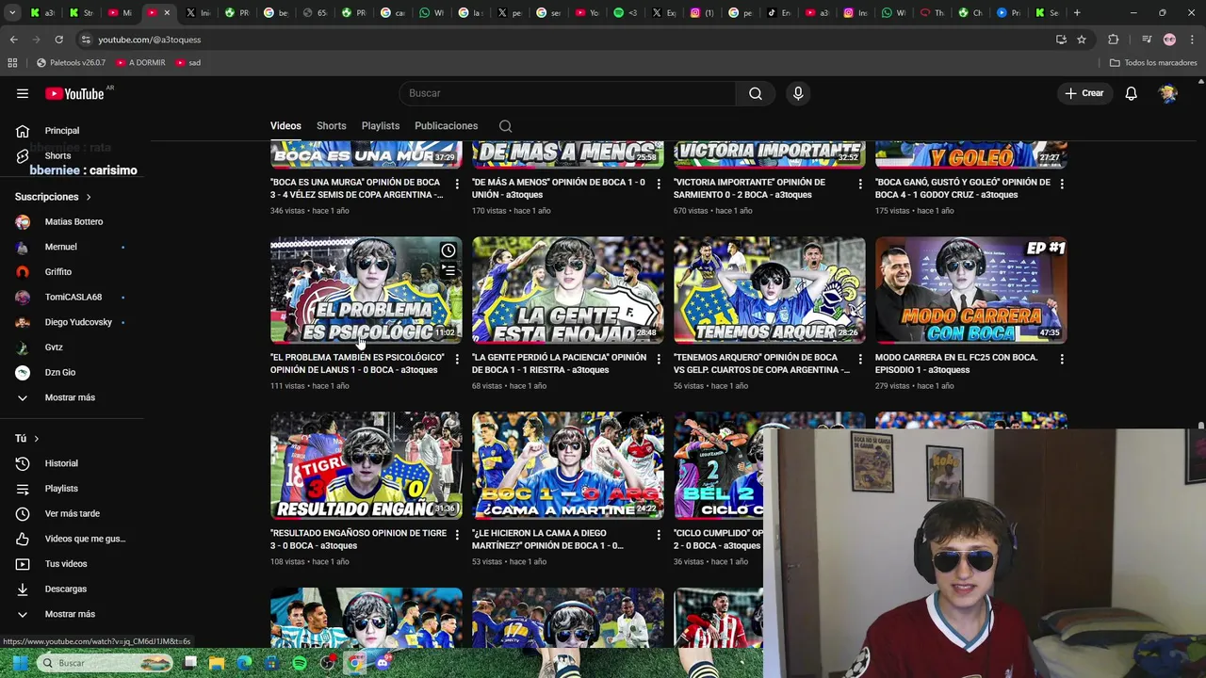Expand the Suscripciones section chevron
The height and width of the screenshot is (678, 1206).
click(89, 197)
